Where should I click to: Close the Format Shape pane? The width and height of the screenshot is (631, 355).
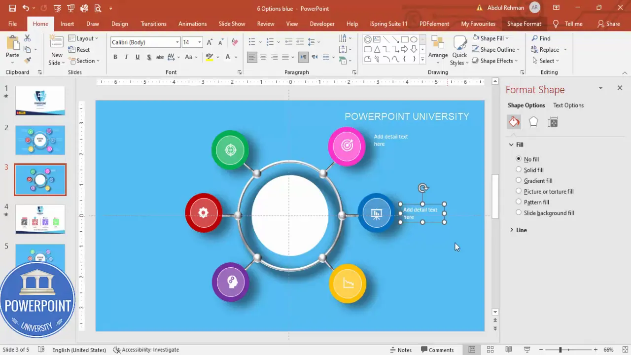pyautogui.click(x=620, y=88)
